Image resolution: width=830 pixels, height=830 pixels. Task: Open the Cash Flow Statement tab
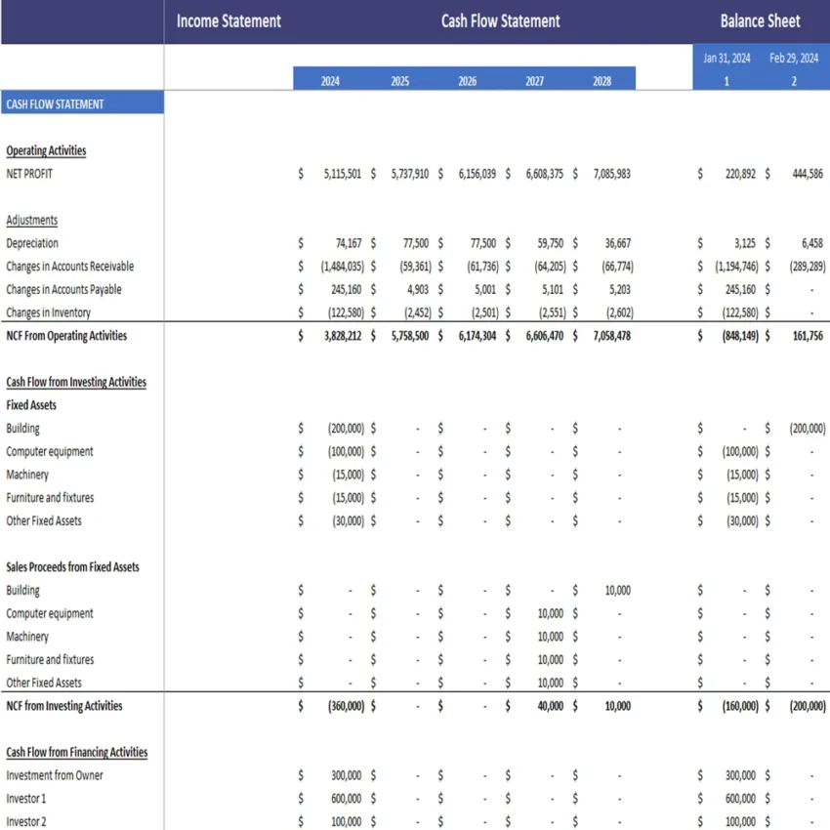(x=501, y=21)
